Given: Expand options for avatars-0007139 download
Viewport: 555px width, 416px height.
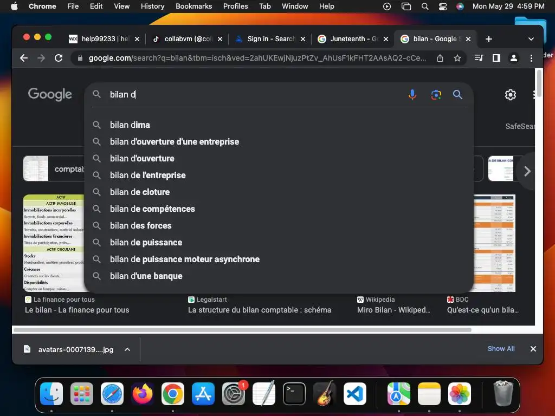Looking at the screenshot, I should pos(127,349).
